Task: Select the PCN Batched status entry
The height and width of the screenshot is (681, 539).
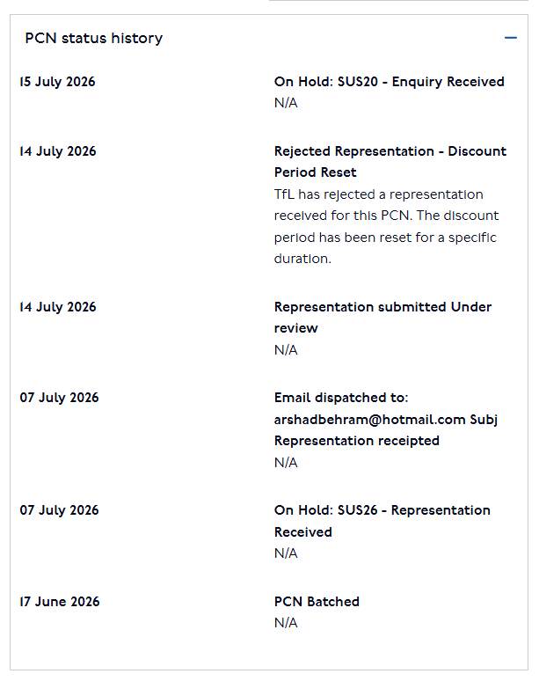Action: (317, 602)
